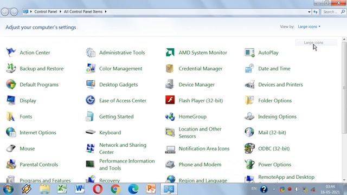Open the Color Management icon

click(x=91, y=68)
